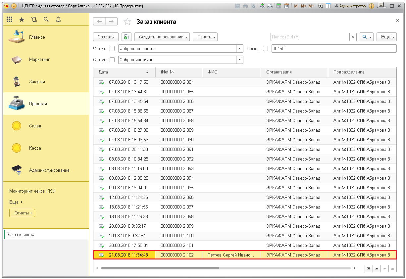Screen dimensions: 406x279
Task: Click the copy document icon beside Создать
Action: (x=127, y=37)
